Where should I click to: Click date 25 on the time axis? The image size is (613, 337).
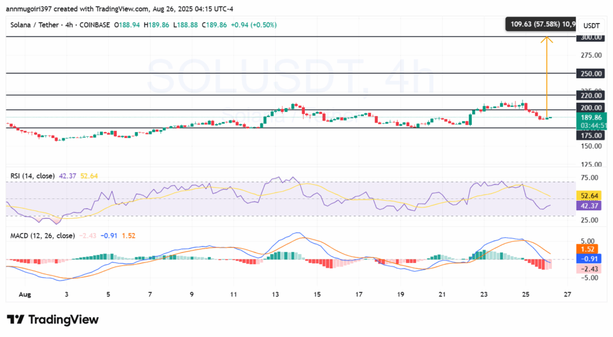(526, 295)
